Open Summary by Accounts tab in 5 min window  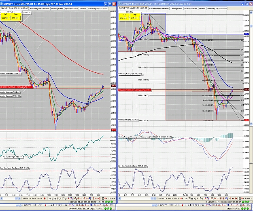[x=98, y=8]
